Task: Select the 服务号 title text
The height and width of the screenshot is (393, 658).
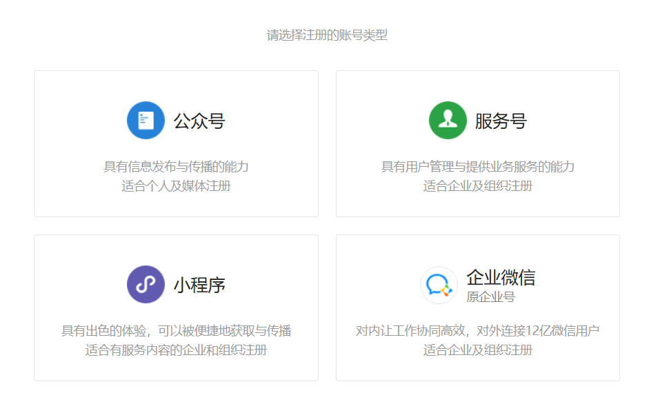Action: (x=501, y=121)
